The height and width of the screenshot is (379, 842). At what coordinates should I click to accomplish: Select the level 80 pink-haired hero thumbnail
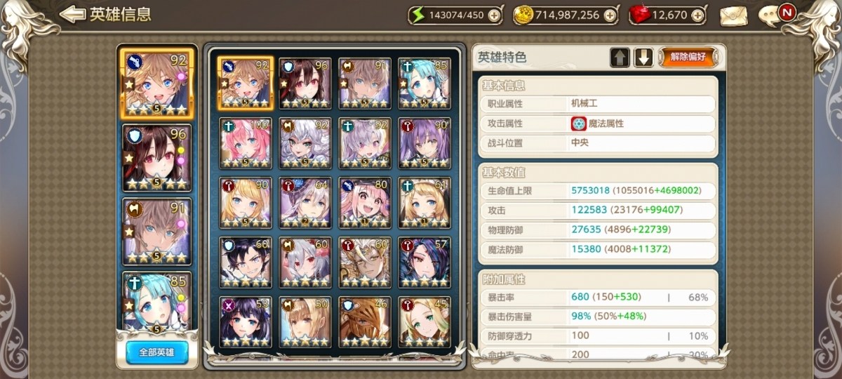pyautogui.click(x=365, y=203)
